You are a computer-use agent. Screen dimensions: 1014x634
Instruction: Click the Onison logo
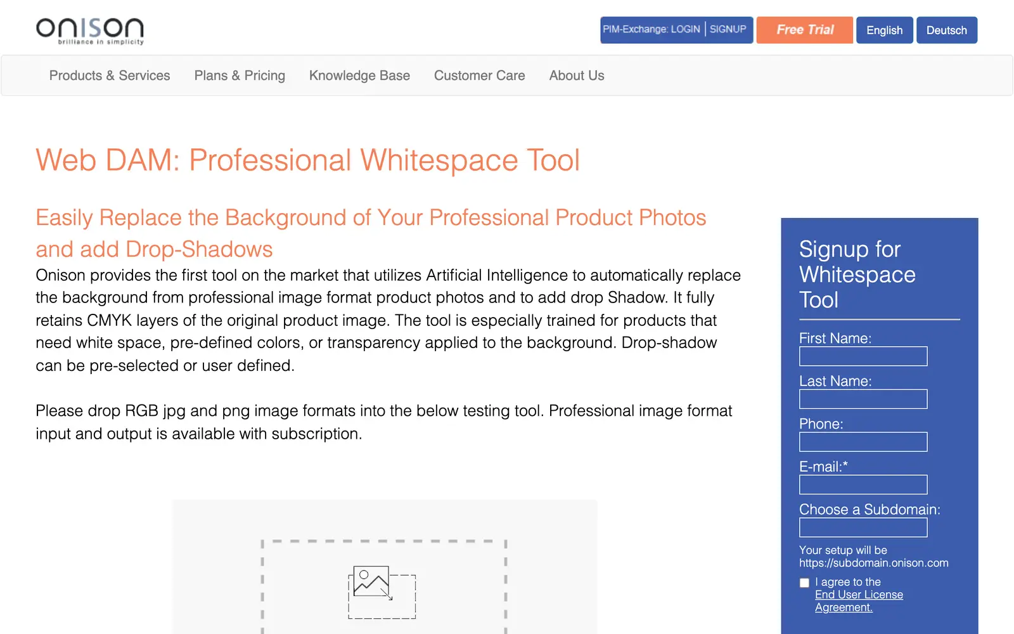89,31
